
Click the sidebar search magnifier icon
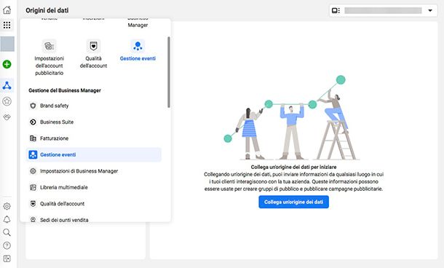[7, 232]
